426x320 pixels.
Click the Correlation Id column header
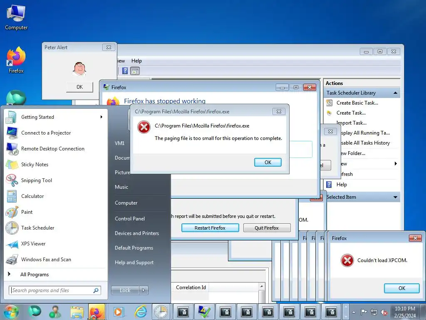[191, 287]
